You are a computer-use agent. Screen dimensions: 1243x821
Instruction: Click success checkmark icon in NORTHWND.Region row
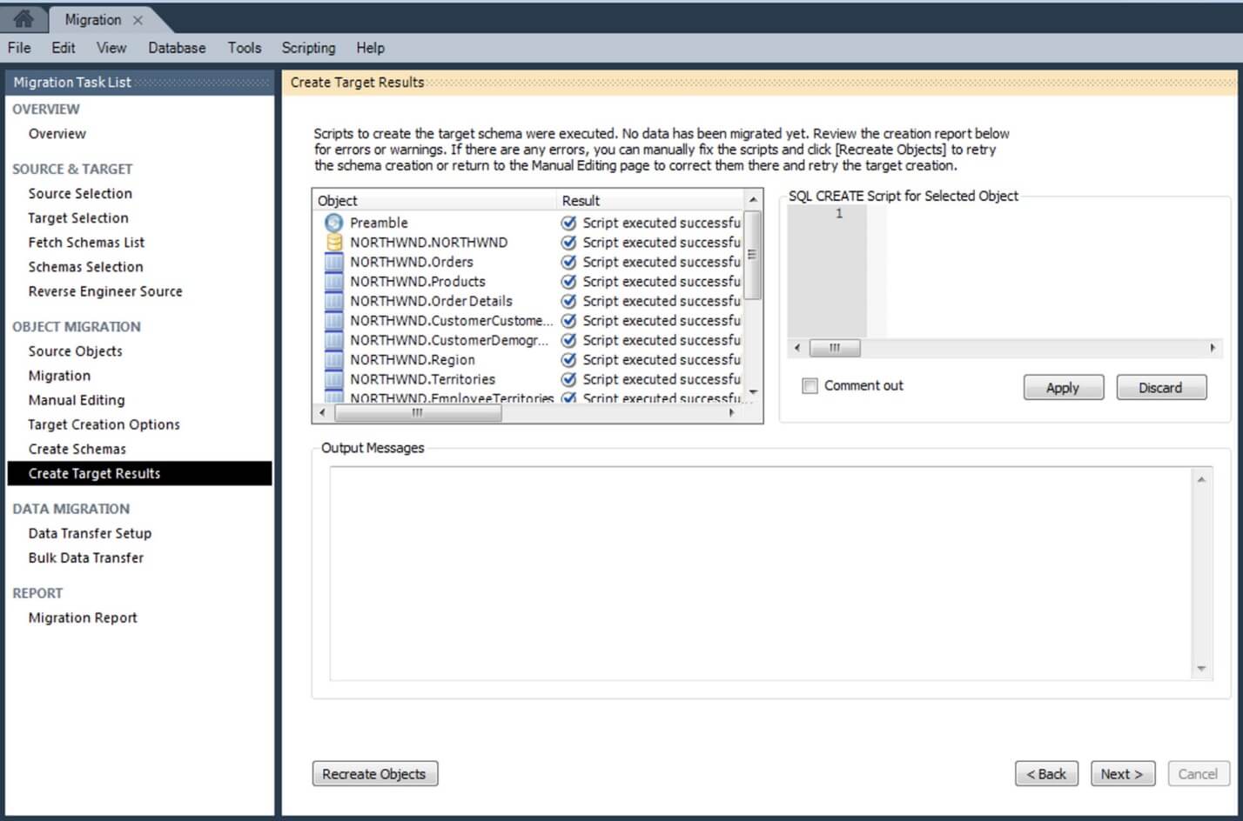[x=568, y=359]
